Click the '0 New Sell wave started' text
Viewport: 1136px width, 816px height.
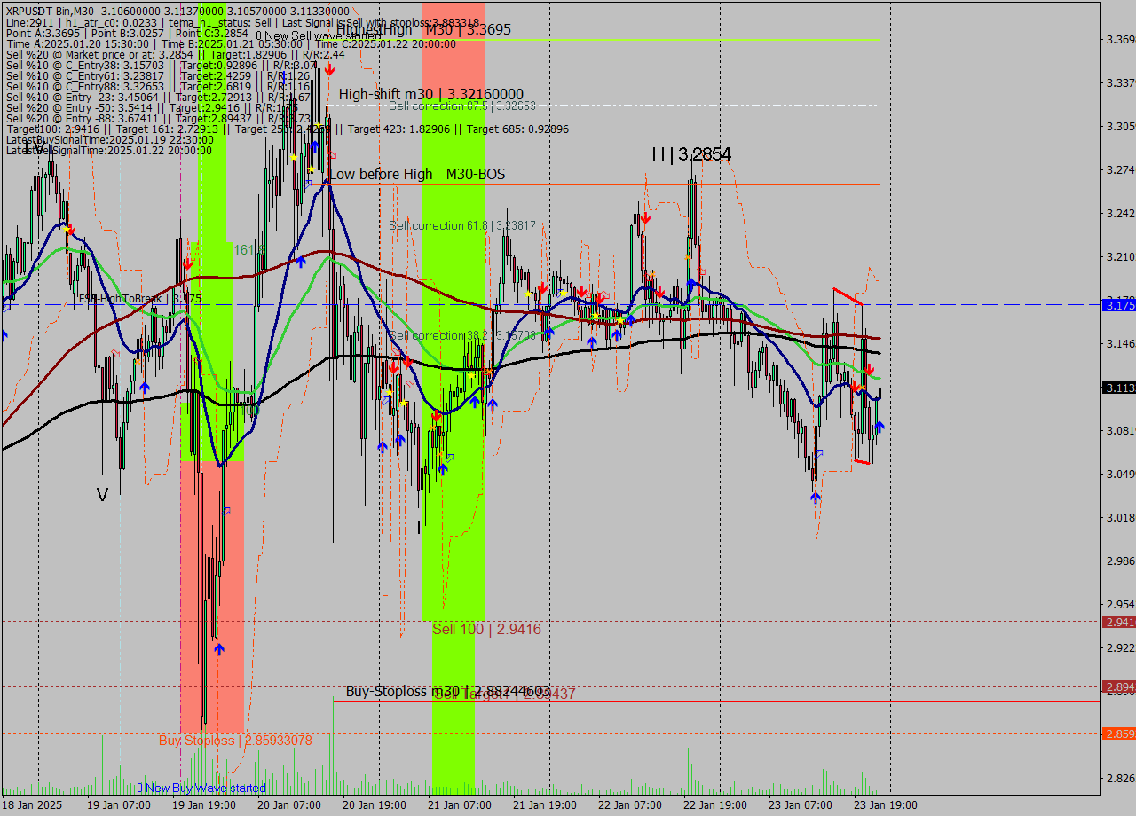[318, 35]
